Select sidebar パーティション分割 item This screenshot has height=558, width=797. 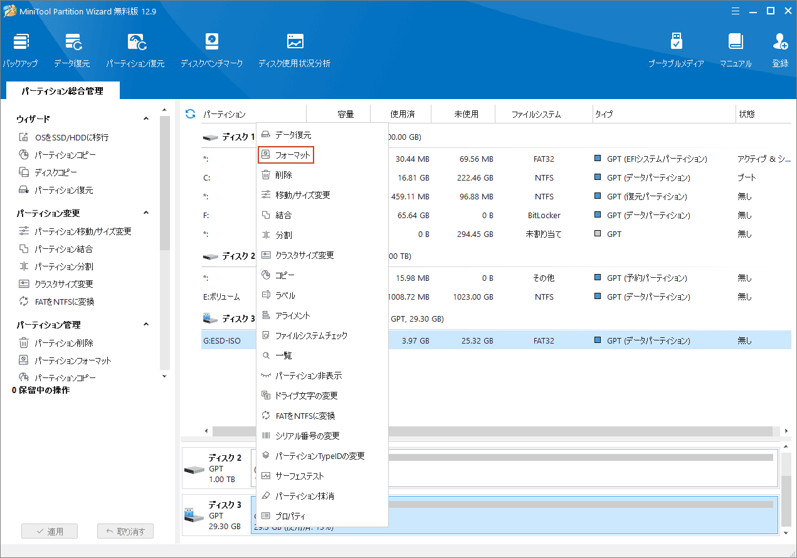coord(56,266)
